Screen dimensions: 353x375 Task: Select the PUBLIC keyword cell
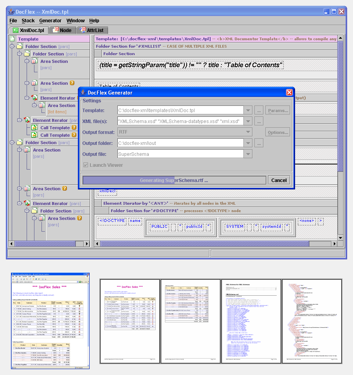(159, 227)
